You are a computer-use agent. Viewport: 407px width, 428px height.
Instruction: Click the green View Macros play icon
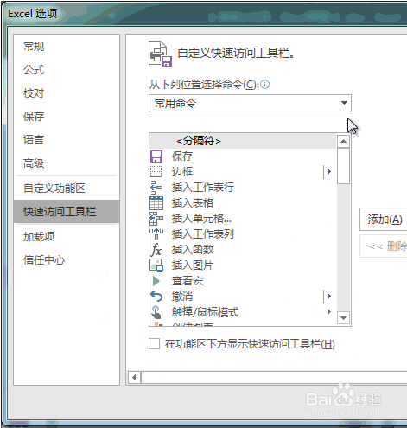pos(156,281)
